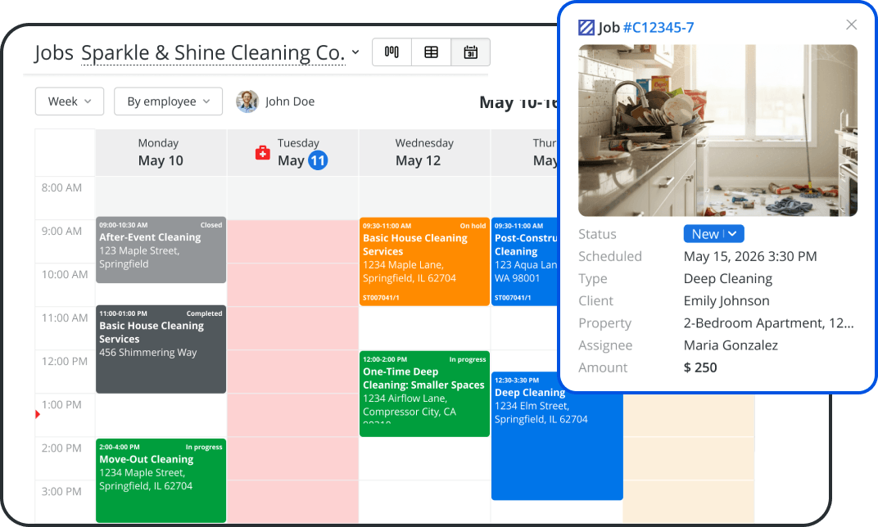The height and width of the screenshot is (527, 878).
Task: Open the After-Event Cleaning job on Monday
Action: click(x=161, y=250)
